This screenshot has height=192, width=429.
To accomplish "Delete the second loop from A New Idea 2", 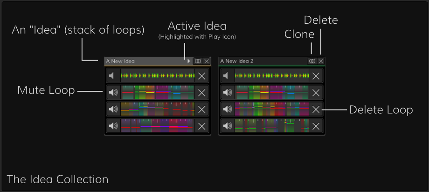I will coord(316,92).
